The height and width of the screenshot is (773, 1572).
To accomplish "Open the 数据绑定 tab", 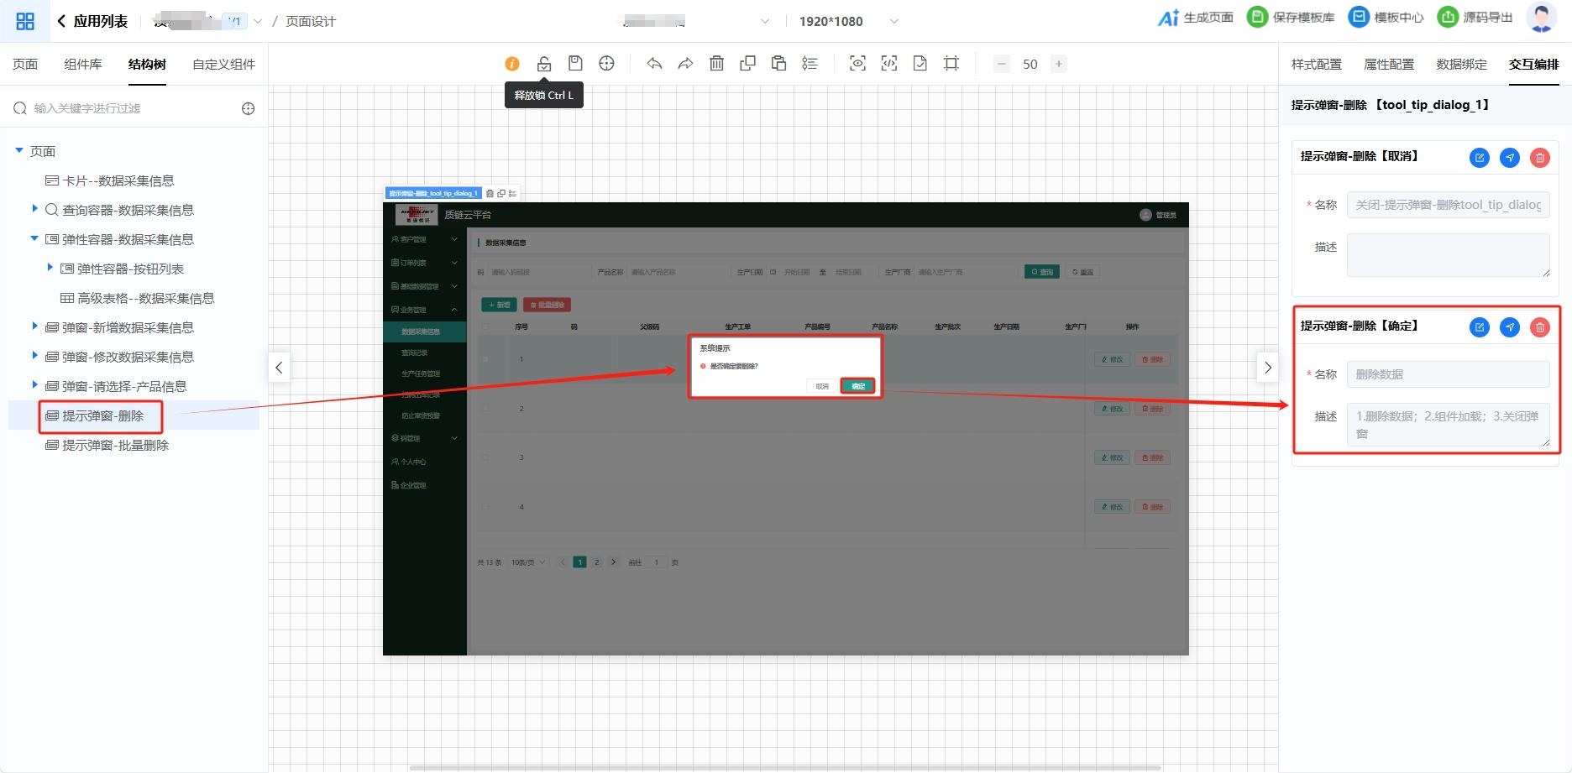I will click(x=1461, y=64).
